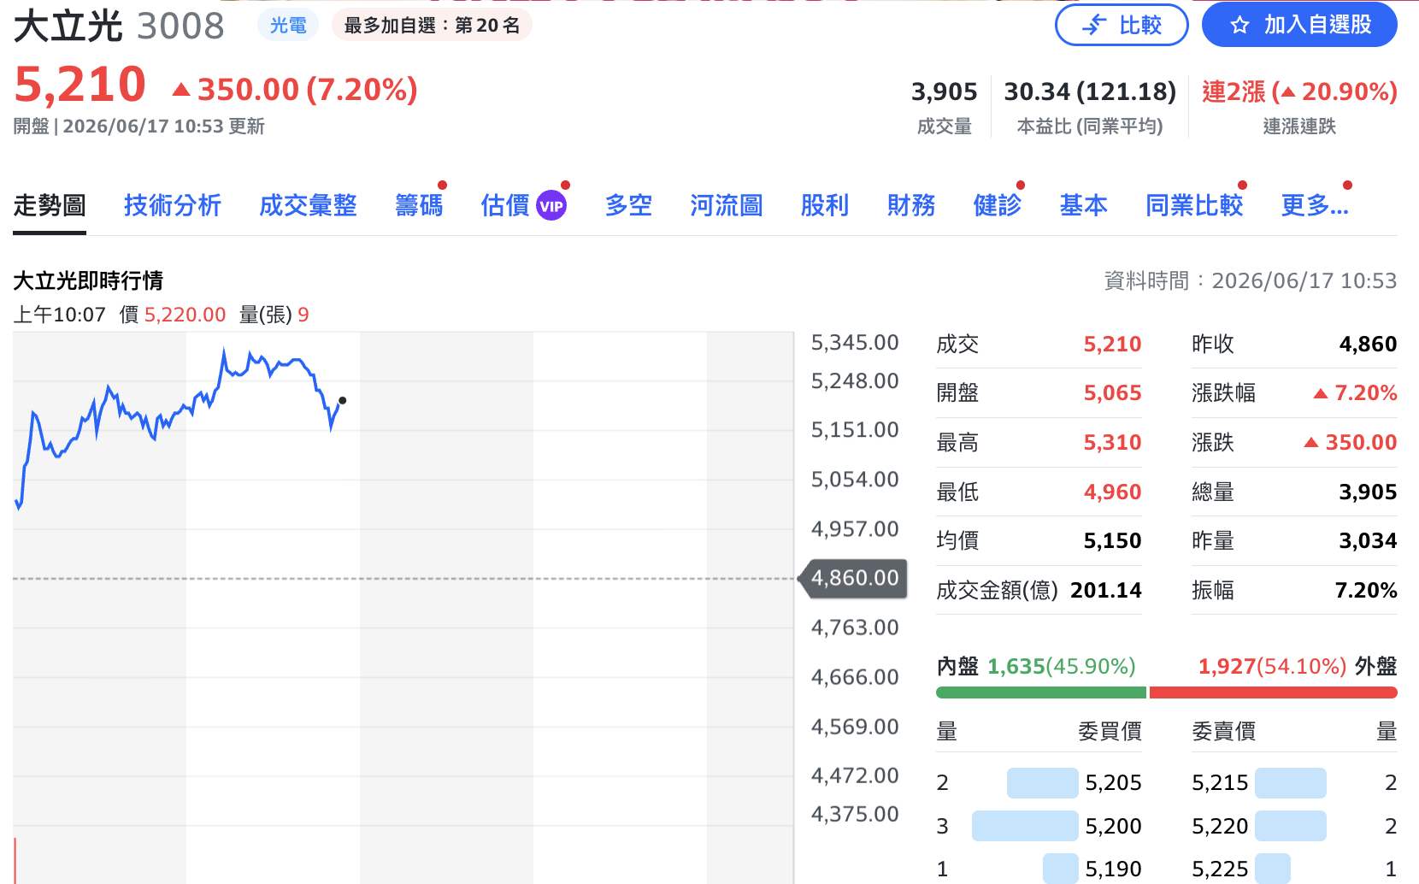Click the hovered price 5,220.00 readout

click(185, 315)
